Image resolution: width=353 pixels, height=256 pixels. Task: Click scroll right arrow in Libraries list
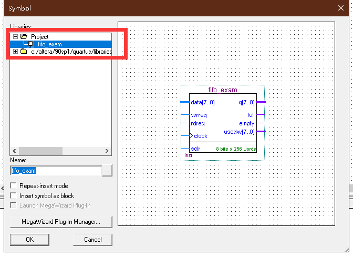point(107,151)
